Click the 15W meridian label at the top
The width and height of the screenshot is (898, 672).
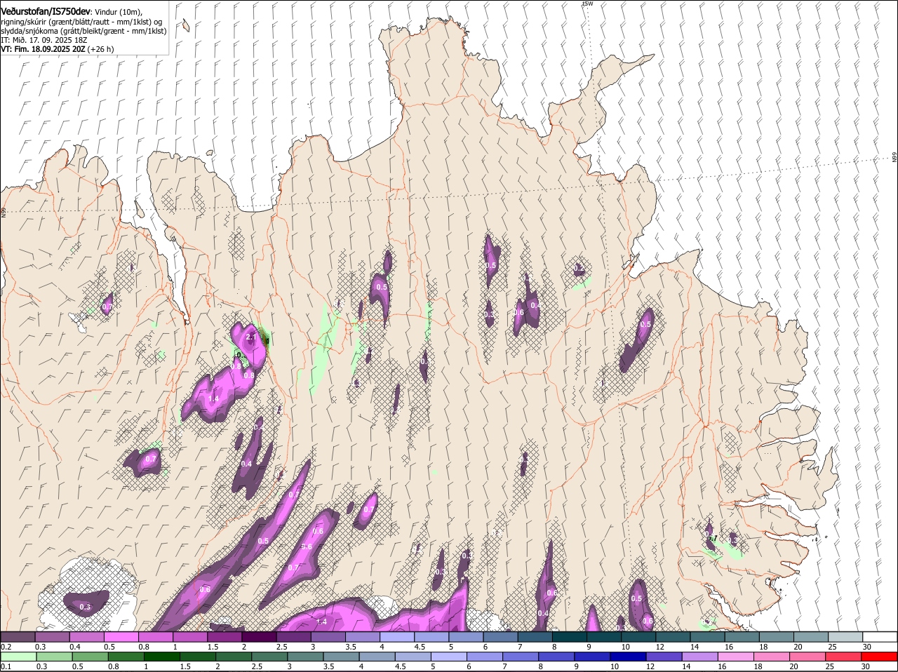pyautogui.click(x=587, y=4)
